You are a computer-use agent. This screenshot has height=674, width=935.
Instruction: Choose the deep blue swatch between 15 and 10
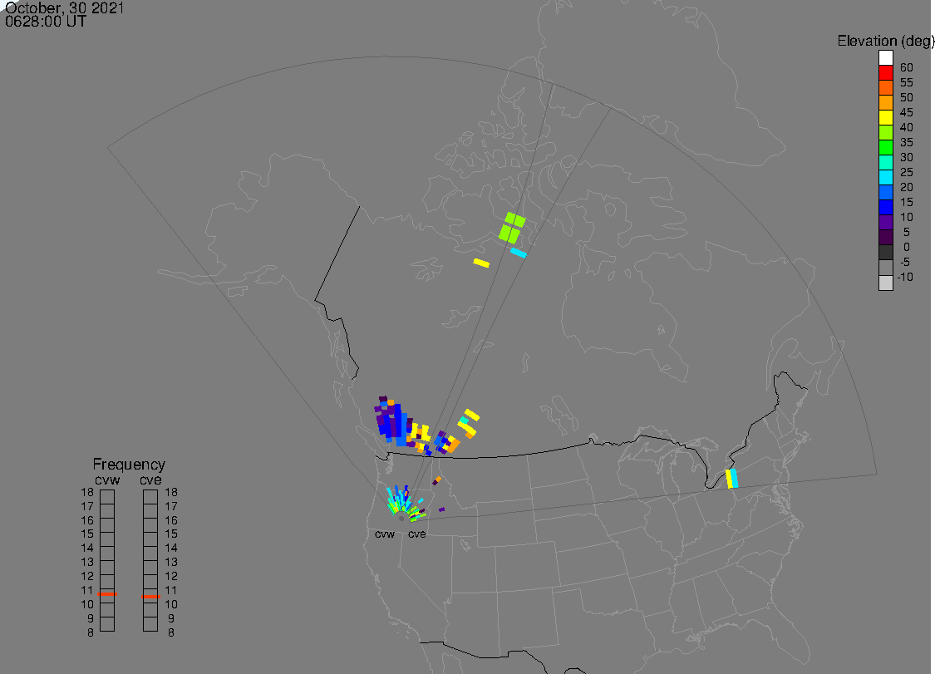pyautogui.click(x=885, y=207)
